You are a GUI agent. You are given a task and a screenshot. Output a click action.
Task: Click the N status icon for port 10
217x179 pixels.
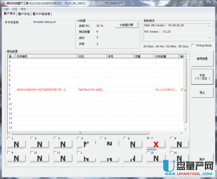click(40, 158)
